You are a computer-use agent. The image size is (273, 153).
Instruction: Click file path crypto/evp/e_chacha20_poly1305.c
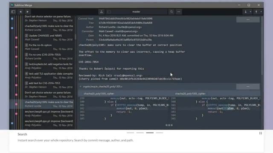103,86
